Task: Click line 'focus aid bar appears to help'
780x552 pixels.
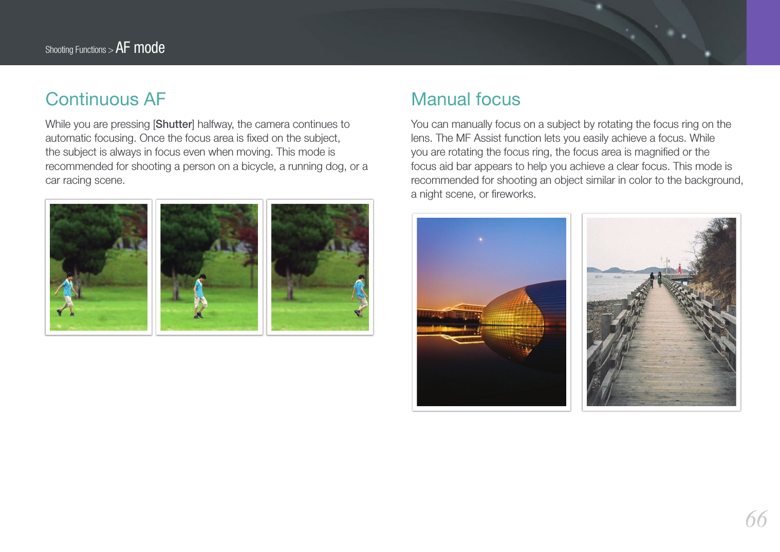Action: tap(571, 166)
